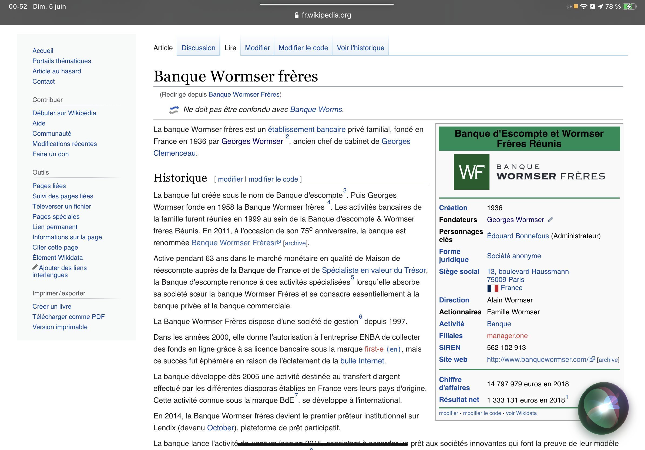Tap the Siri orb icon

[603, 408]
